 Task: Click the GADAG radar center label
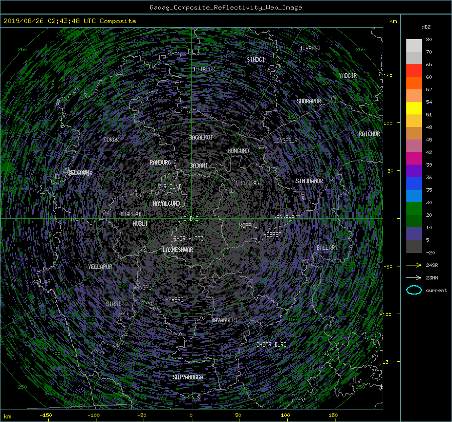click(x=191, y=219)
